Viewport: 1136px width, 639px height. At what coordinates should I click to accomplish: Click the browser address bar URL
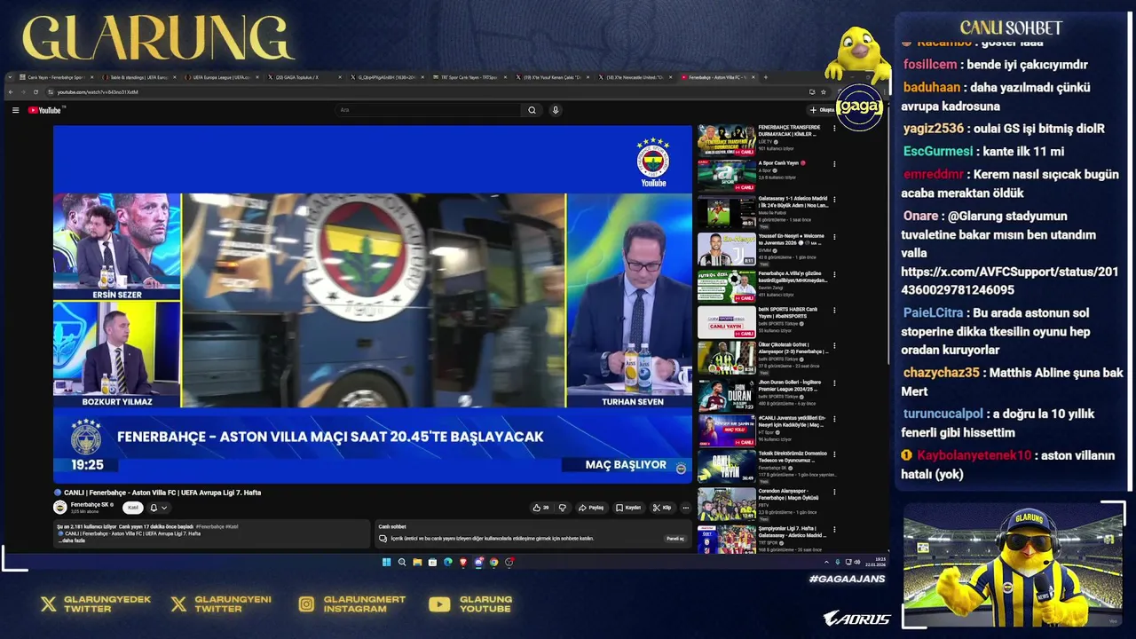coord(98,92)
